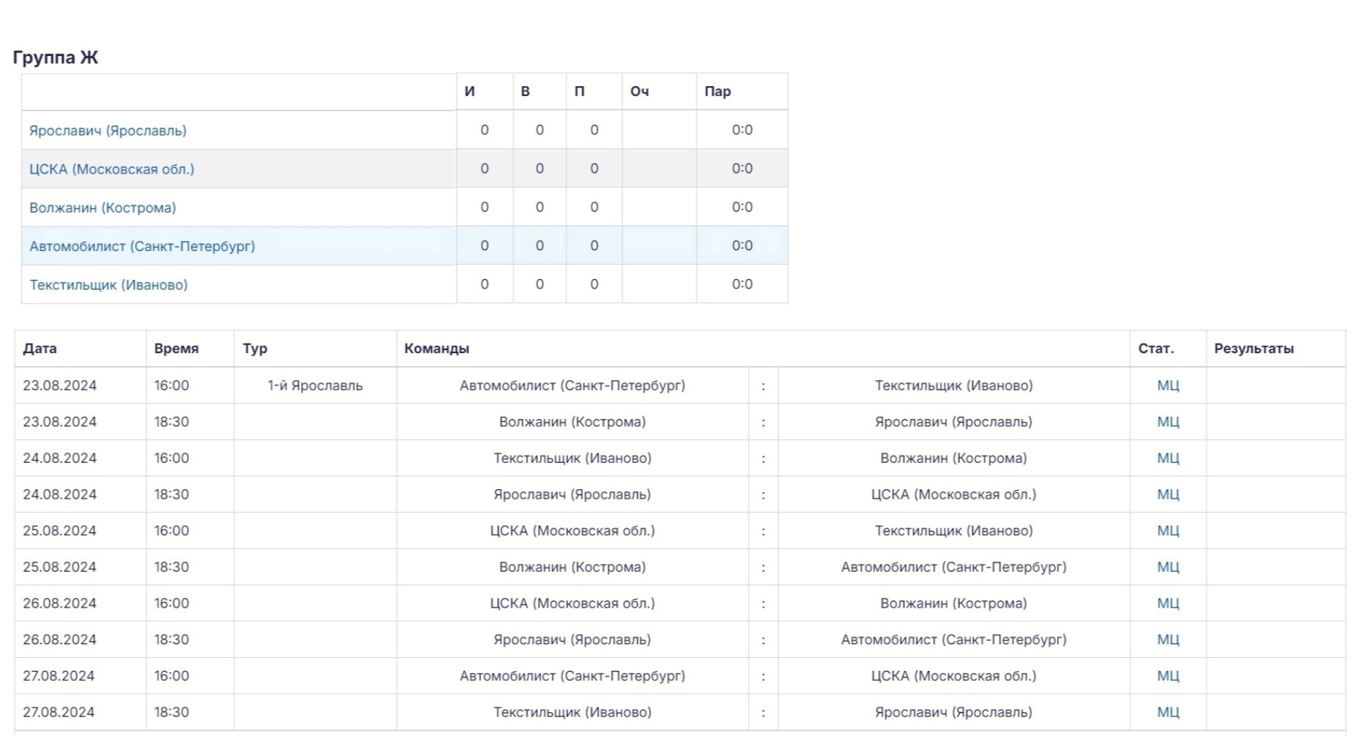The width and height of the screenshot is (1372, 749).
Task: Click МЦ link for 24.08.2024 16:00 match
Action: click(1168, 458)
